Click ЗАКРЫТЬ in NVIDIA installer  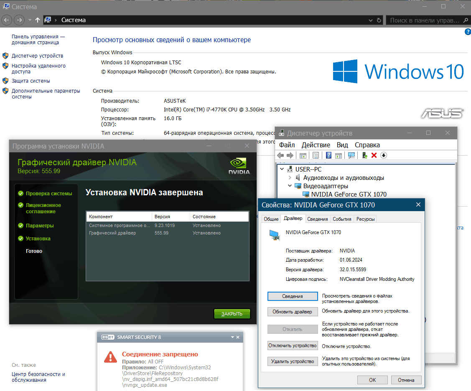[232, 314]
